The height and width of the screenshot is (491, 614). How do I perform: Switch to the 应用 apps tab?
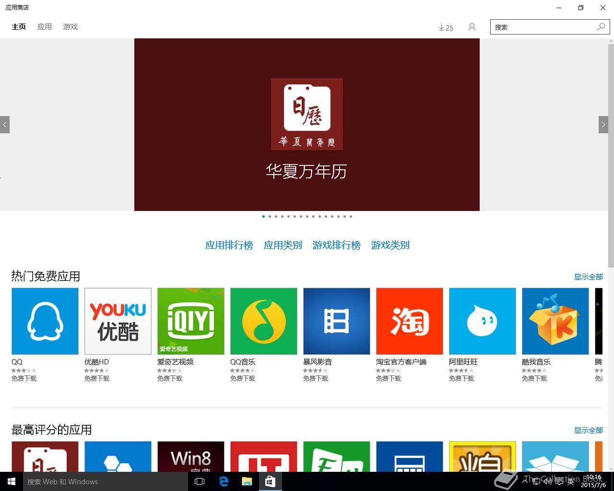(x=45, y=27)
